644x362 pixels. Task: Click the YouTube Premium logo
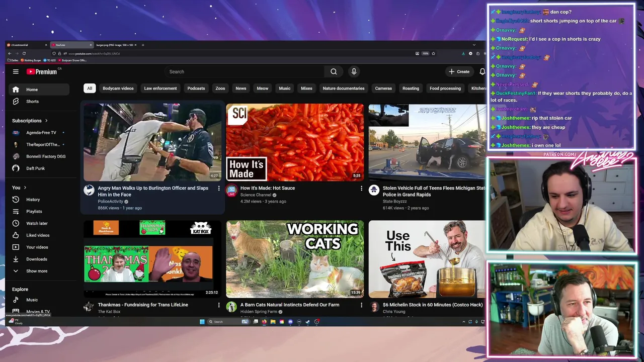(42, 71)
